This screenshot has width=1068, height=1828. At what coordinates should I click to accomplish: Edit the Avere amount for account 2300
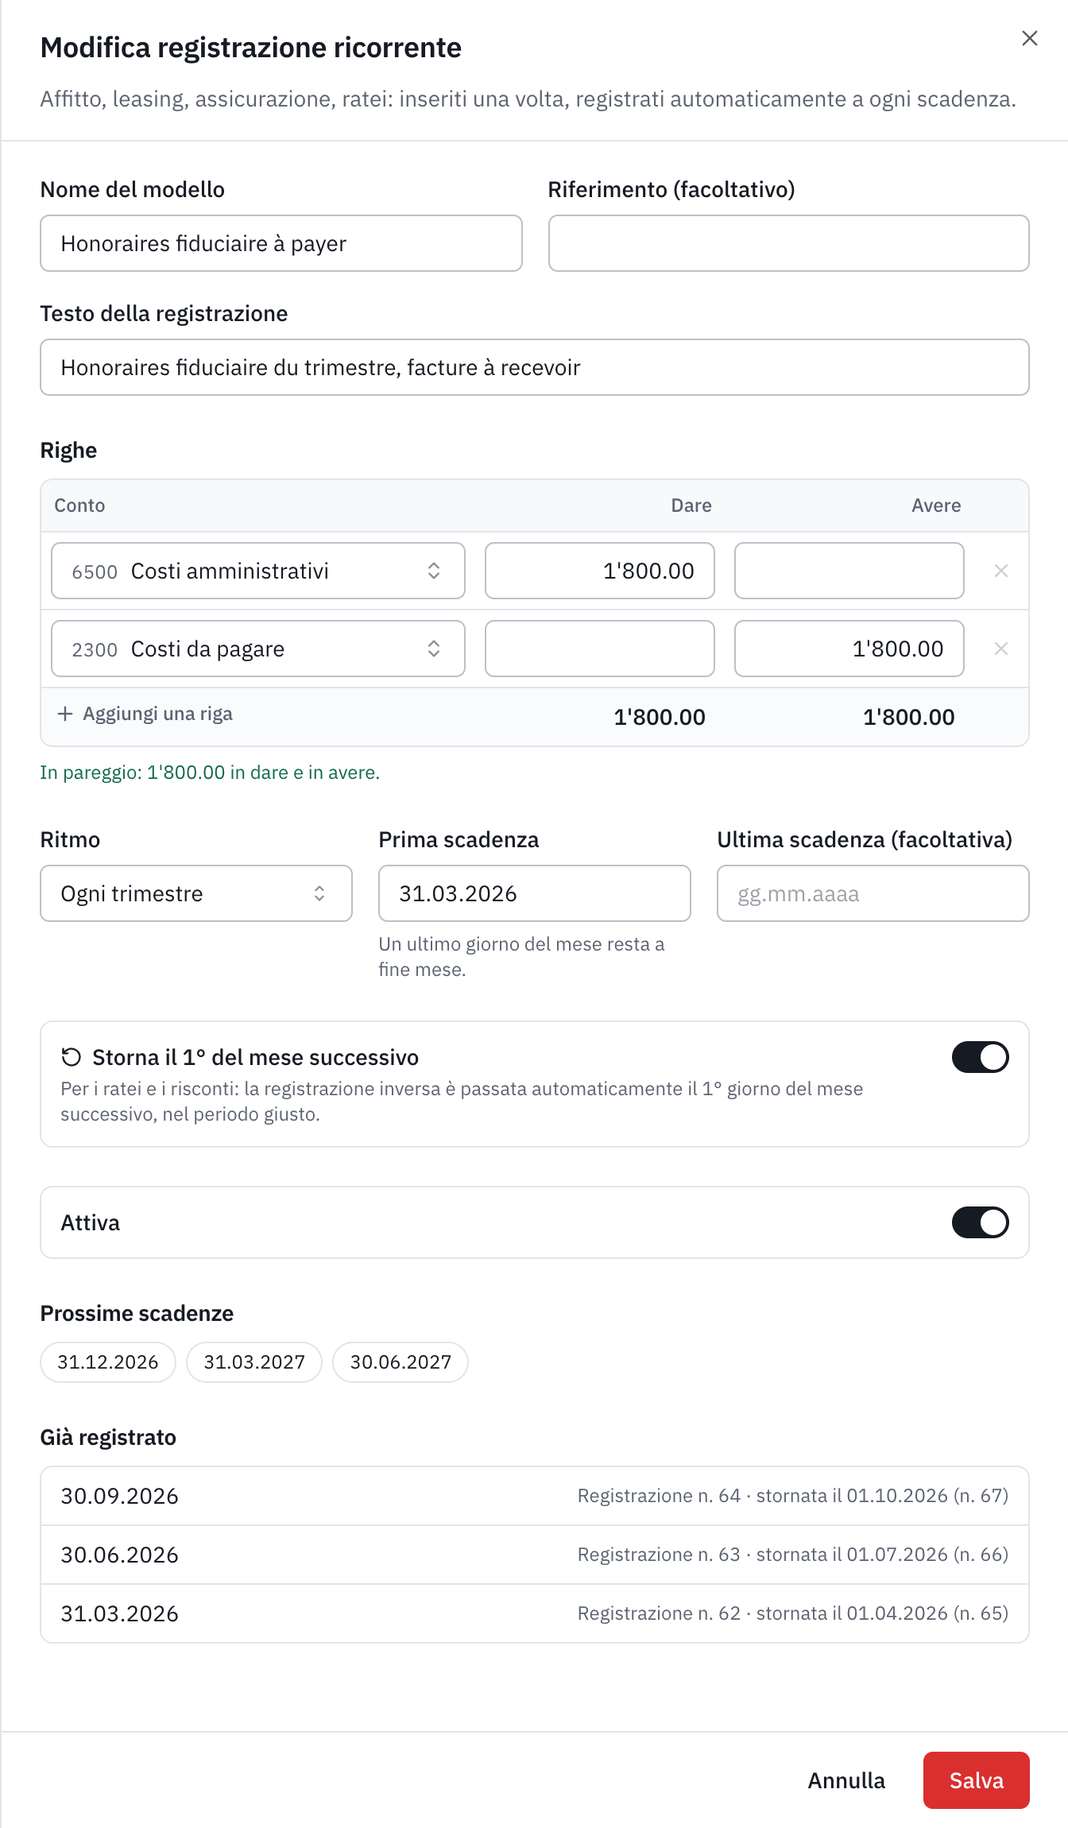pos(849,649)
